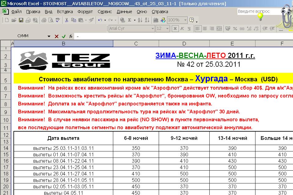
Task: Select column D header
Action: (184, 44)
